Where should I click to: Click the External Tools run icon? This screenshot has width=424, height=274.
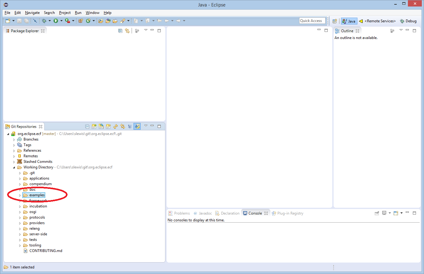coord(67,21)
